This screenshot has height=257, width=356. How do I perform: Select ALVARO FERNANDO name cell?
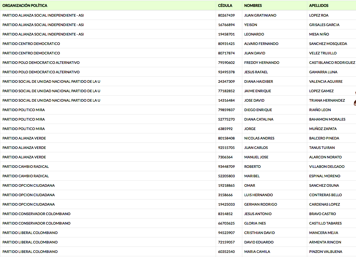[261, 44]
